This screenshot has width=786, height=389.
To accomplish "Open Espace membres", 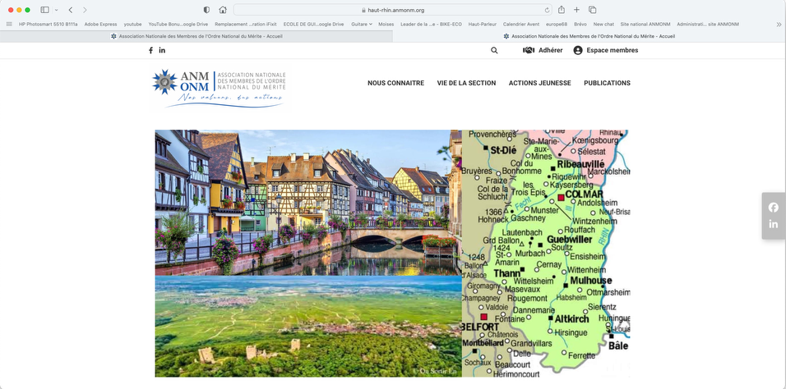I will [605, 51].
